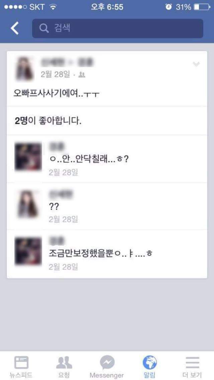Tap the post date 2월 28일
Viewport: 214px width, 380px height.
56,74
